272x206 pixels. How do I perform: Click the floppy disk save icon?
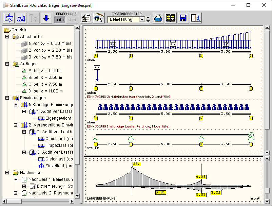tap(183, 18)
